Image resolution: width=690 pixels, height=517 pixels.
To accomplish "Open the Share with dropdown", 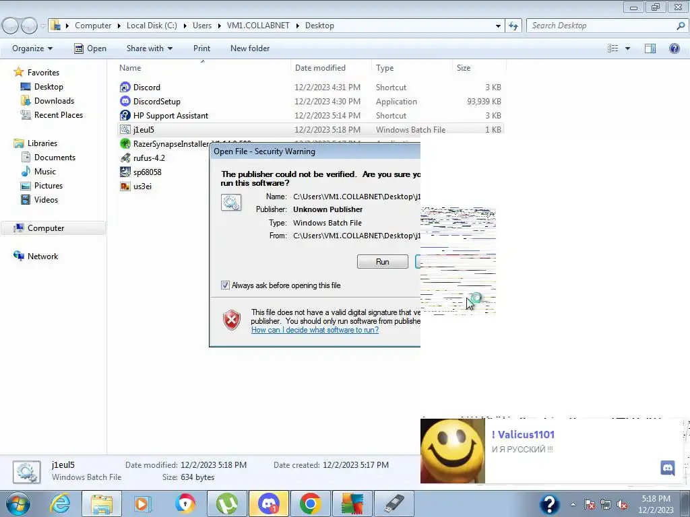I will [x=149, y=48].
